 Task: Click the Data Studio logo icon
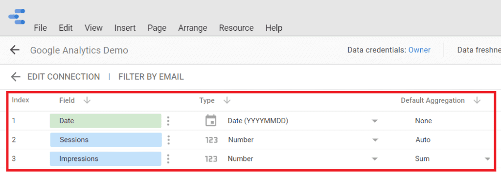pos(17,17)
